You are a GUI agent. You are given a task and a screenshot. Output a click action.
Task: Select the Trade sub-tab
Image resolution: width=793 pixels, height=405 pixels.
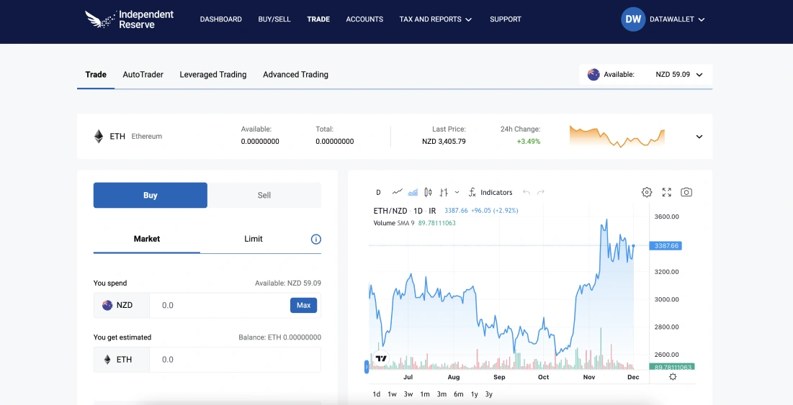[96, 74]
